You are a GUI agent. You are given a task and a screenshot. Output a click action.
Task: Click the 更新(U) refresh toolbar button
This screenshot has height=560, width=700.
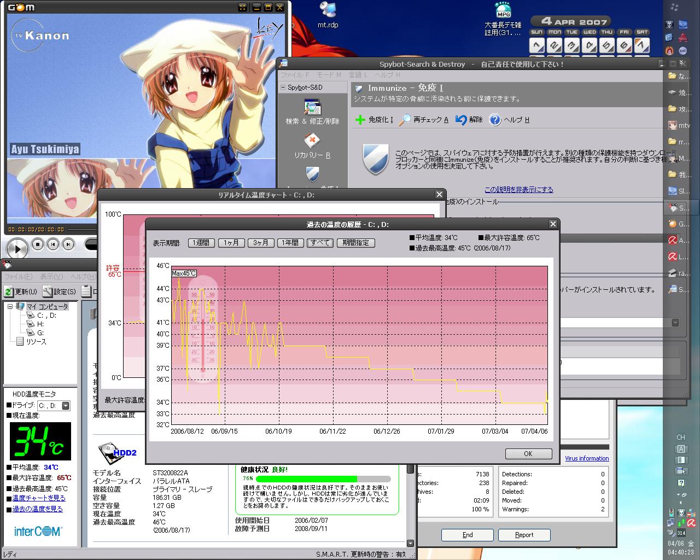pos(21,291)
